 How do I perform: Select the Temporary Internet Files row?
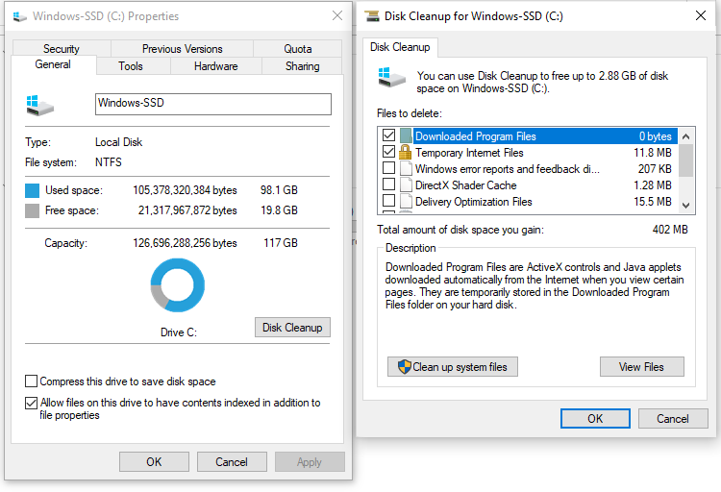point(527,152)
